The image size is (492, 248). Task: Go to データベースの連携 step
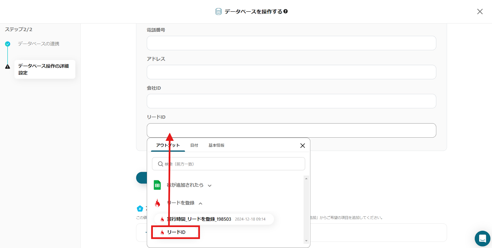click(x=38, y=44)
